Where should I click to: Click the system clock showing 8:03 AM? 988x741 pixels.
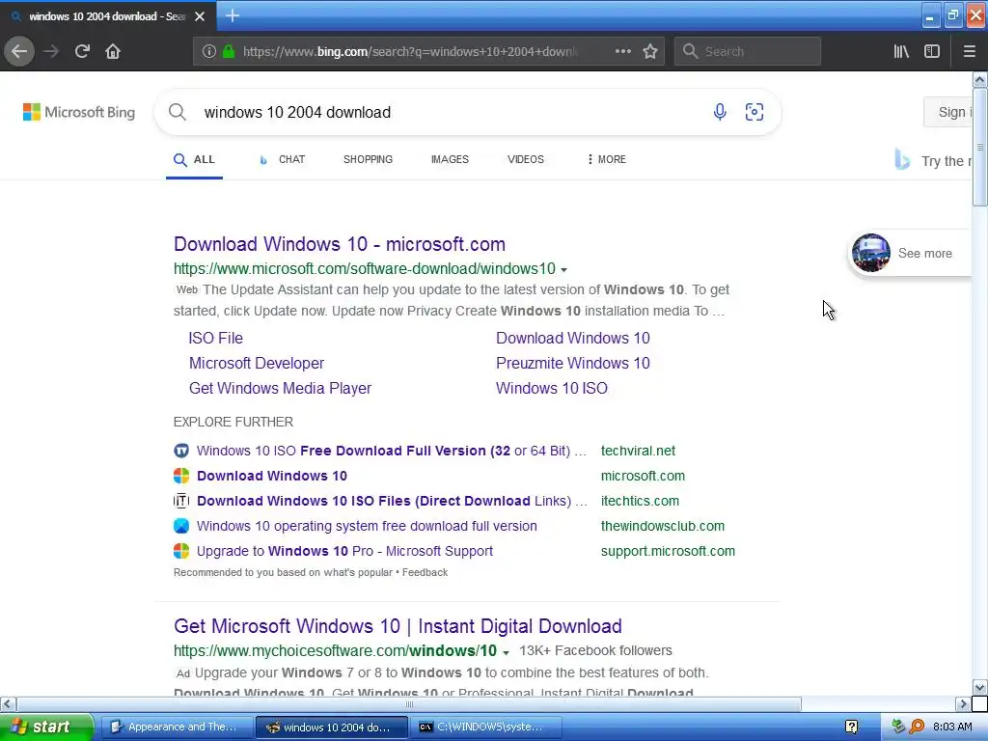[x=952, y=727]
